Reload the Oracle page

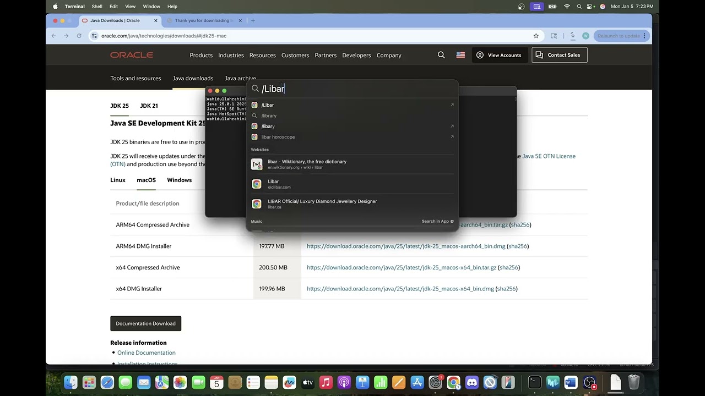pos(79,36)
